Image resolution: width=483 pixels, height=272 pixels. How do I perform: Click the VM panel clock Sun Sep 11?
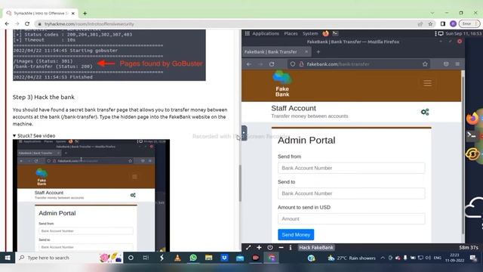pyautogui.click(x=463, y=33)
